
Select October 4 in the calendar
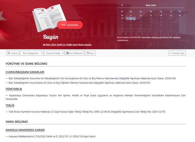tap(161, 15)
